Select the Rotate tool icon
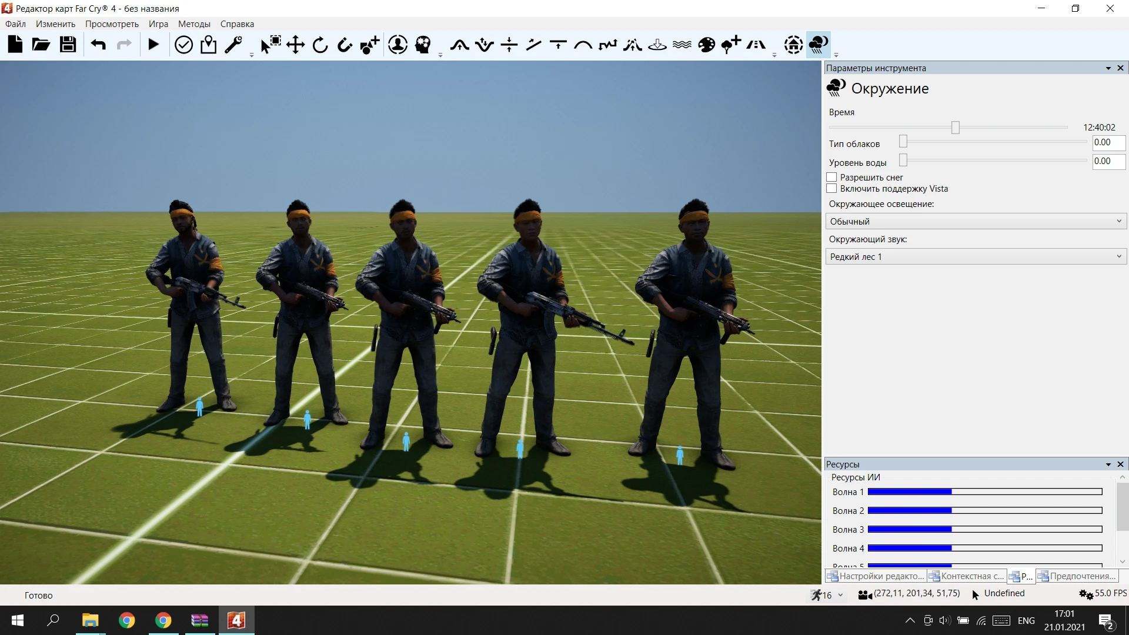Viewport: 1129px width, 635px height. (320, 45)
